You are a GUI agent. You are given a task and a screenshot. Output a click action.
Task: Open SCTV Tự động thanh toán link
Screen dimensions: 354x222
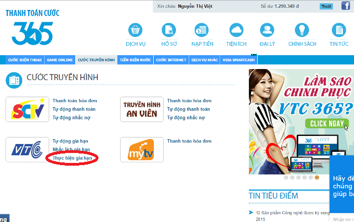pyautogui.click(x=74, y=109)
